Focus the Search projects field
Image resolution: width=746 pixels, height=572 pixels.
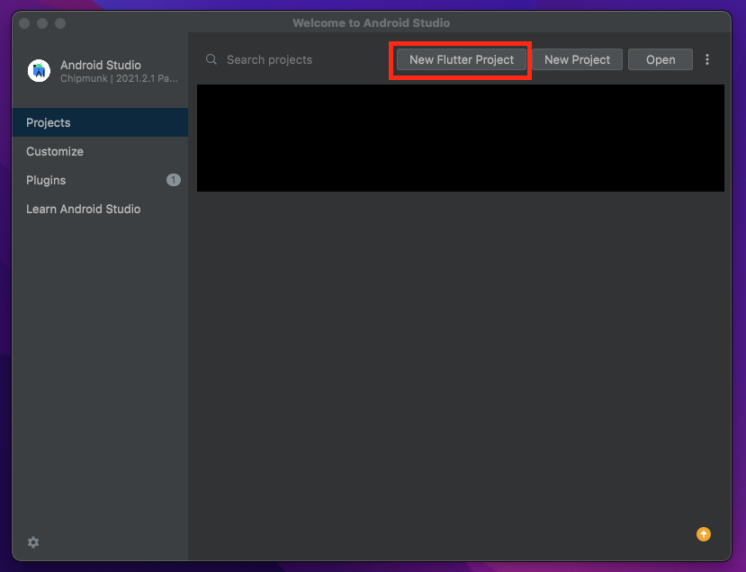click(x=295, y=60)
